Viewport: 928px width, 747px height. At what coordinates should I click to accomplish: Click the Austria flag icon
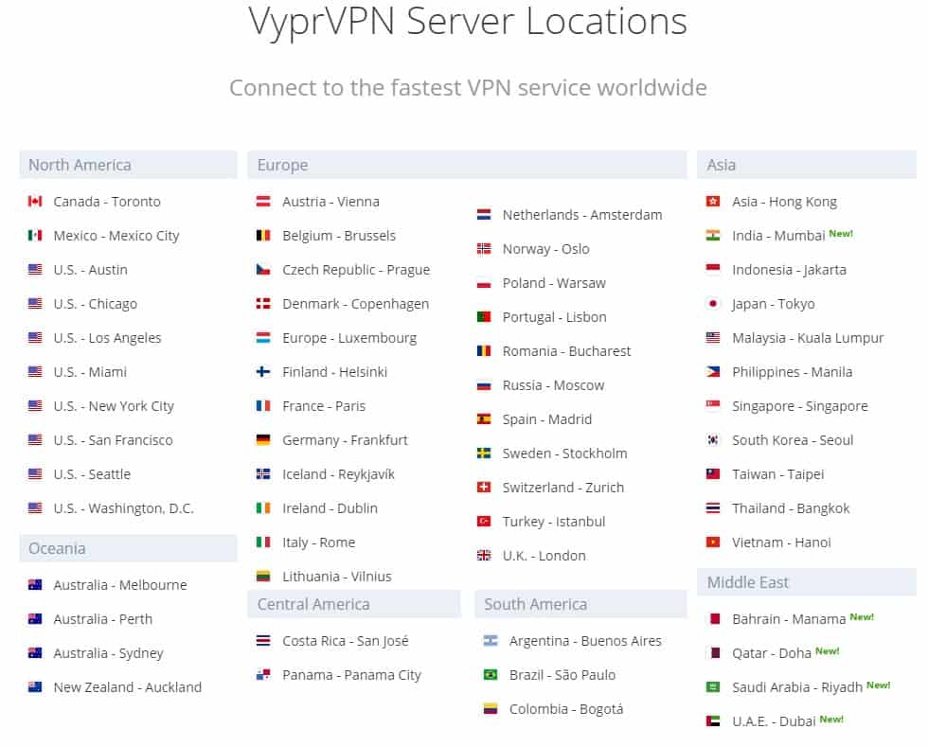pyautogui.click(x=263, y=202)
